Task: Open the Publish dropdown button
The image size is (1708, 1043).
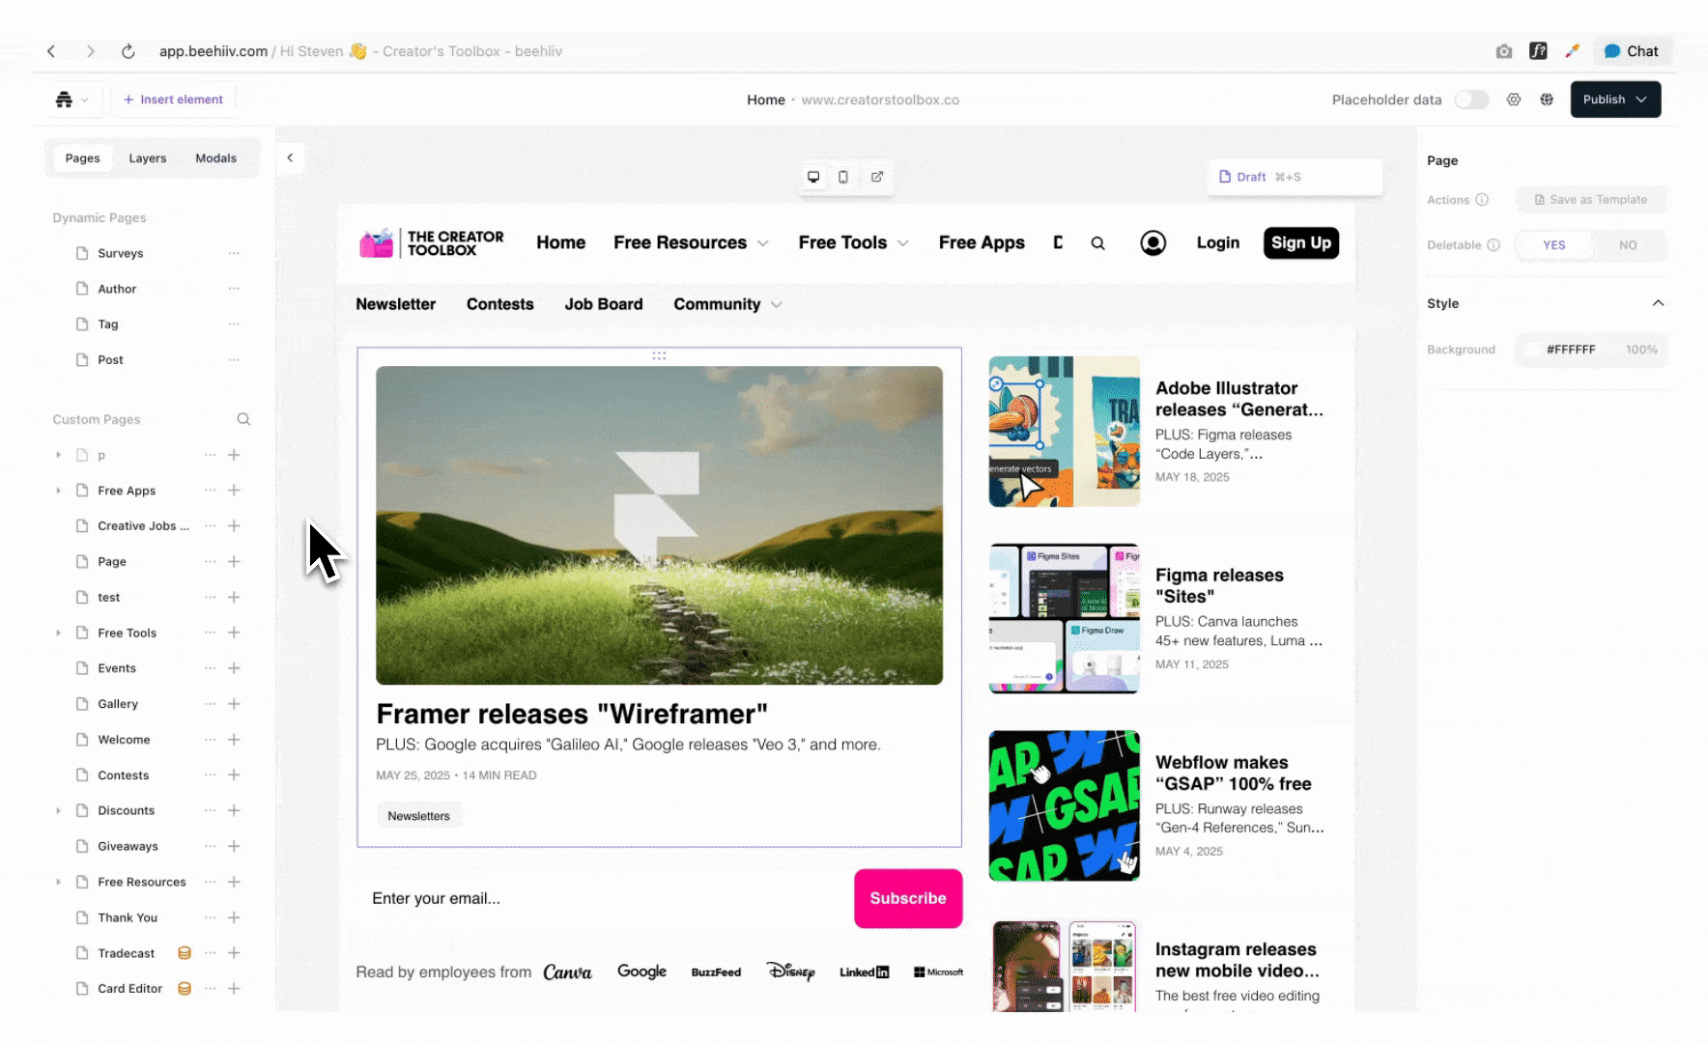Action: point(1615,99)
